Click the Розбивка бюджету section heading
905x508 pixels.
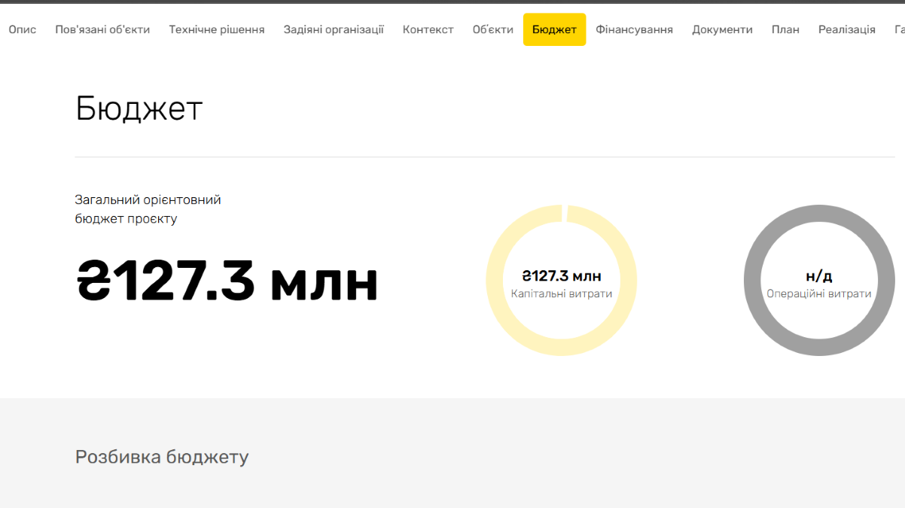(162, 457)
